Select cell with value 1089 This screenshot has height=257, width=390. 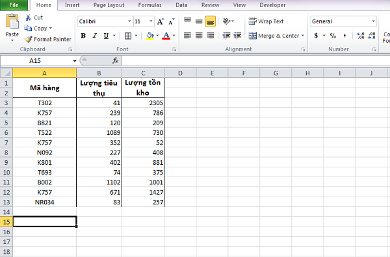click(x=99, y=132)
